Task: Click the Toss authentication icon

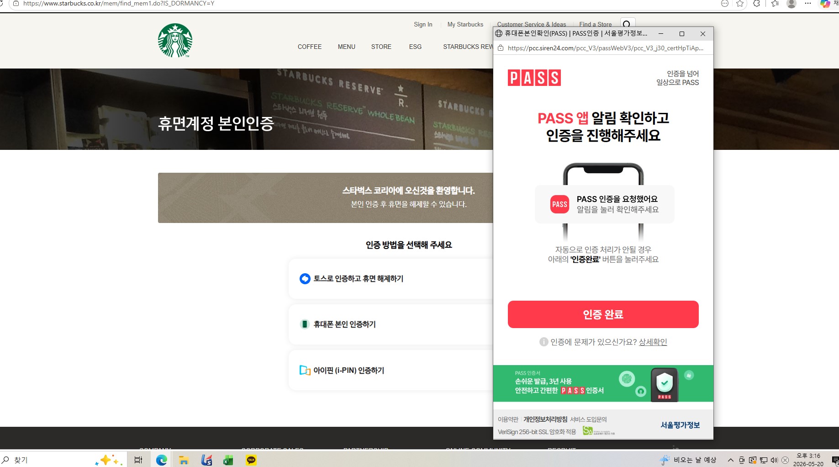Action: click(305, 279)
